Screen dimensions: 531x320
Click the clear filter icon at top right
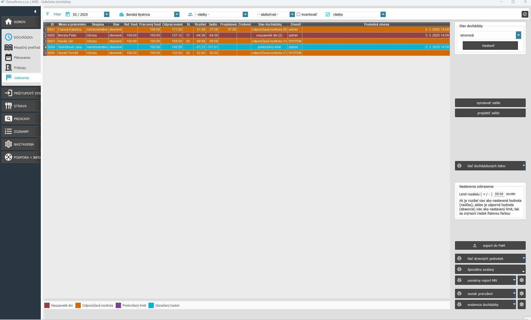[525, 14]
